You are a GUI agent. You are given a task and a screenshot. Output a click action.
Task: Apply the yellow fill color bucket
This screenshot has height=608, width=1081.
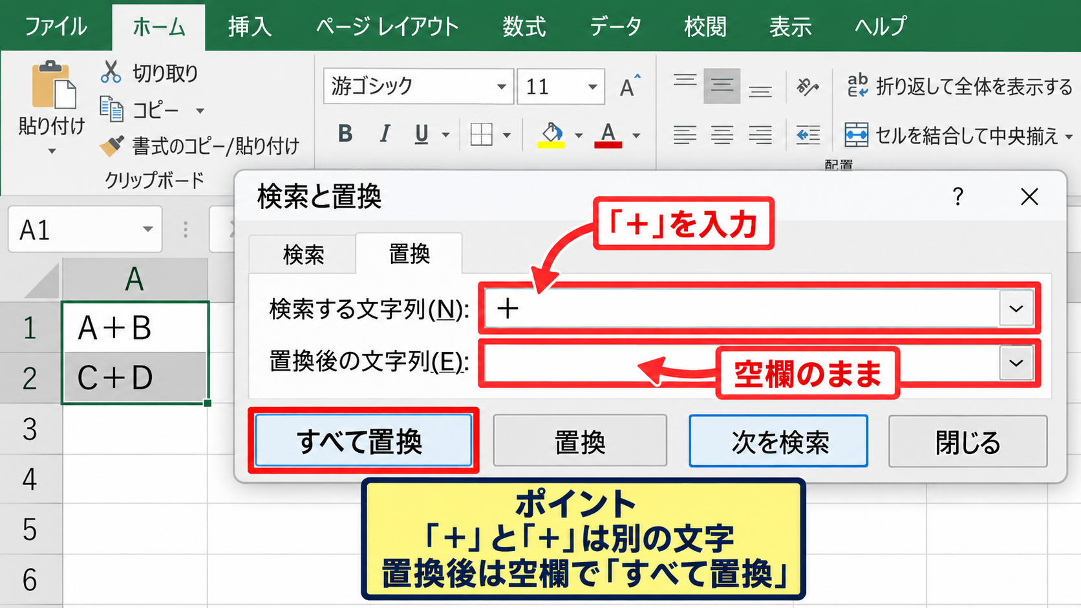coord(551,135)
